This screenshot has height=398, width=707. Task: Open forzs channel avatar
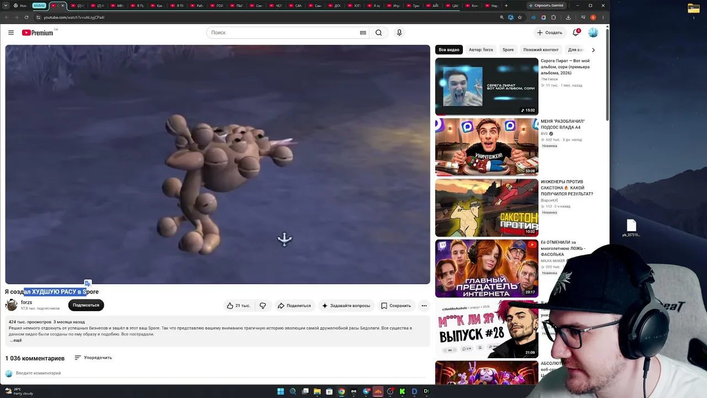(x=12, y=305)
